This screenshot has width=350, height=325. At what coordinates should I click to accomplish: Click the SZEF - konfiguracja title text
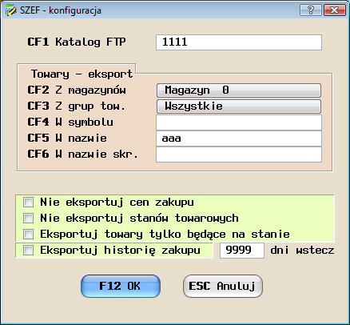61,10
